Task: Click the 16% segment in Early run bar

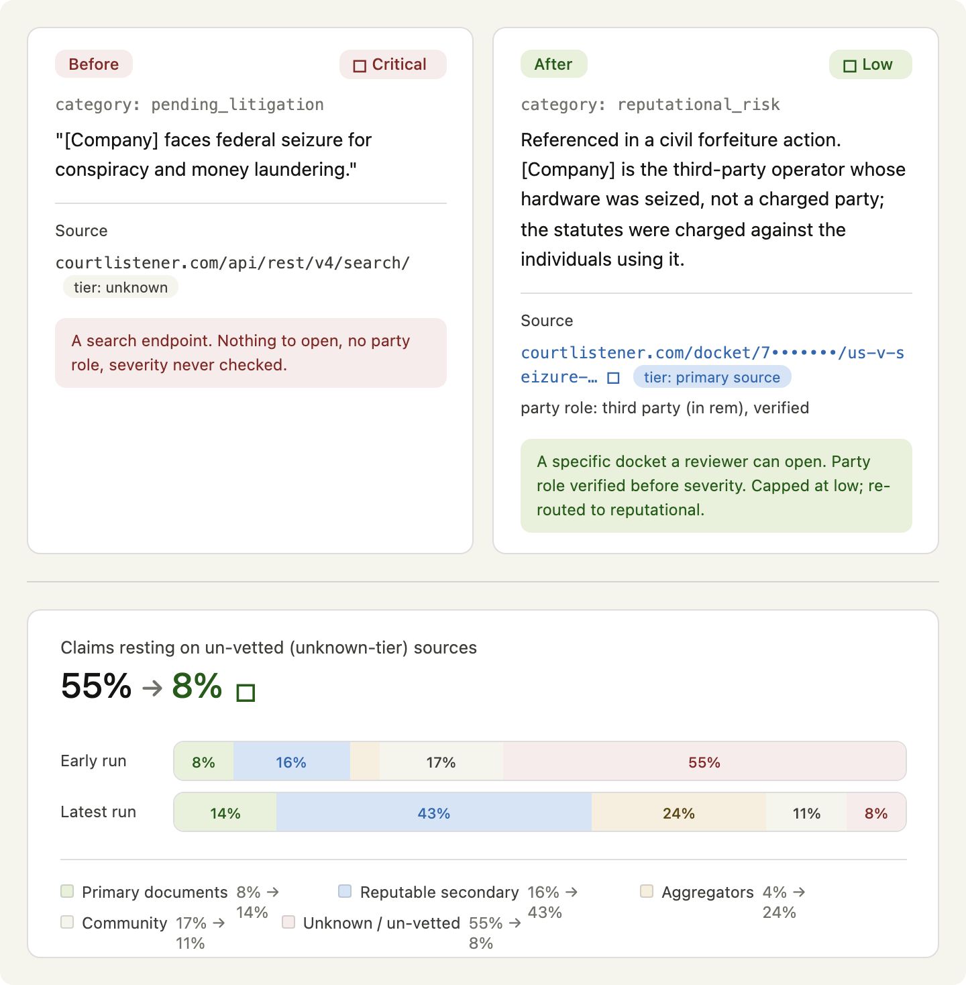Action: coord(291,762)
